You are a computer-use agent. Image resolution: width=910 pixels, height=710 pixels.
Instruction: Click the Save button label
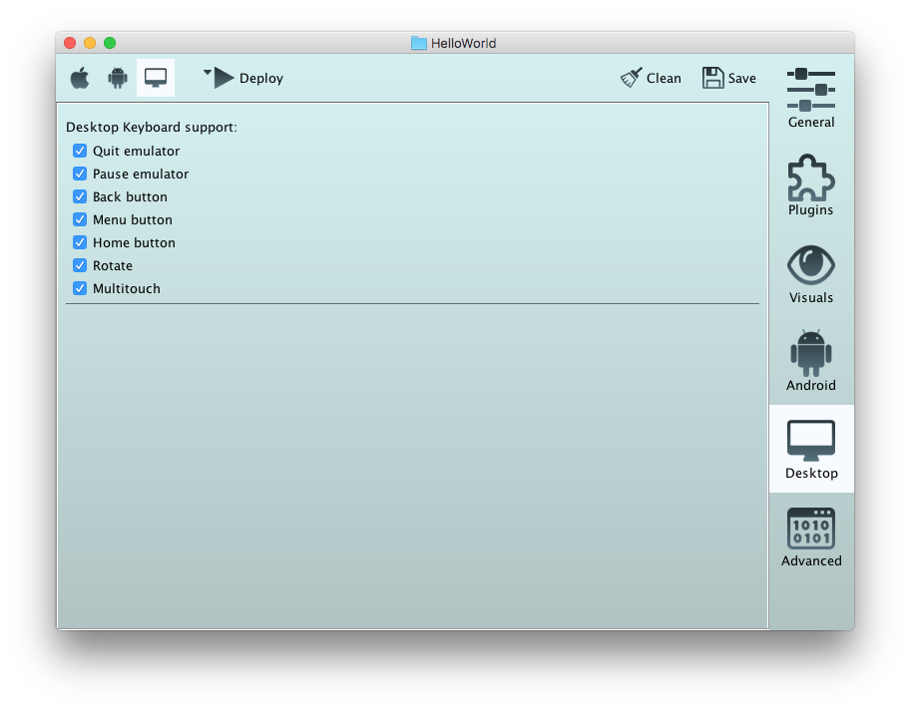click(x=742, y=79)
